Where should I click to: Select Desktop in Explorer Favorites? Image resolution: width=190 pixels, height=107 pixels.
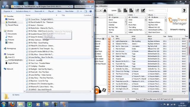(11, 19)
